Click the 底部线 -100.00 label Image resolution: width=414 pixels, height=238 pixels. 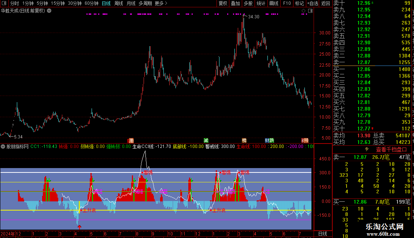tap(188, 146)
